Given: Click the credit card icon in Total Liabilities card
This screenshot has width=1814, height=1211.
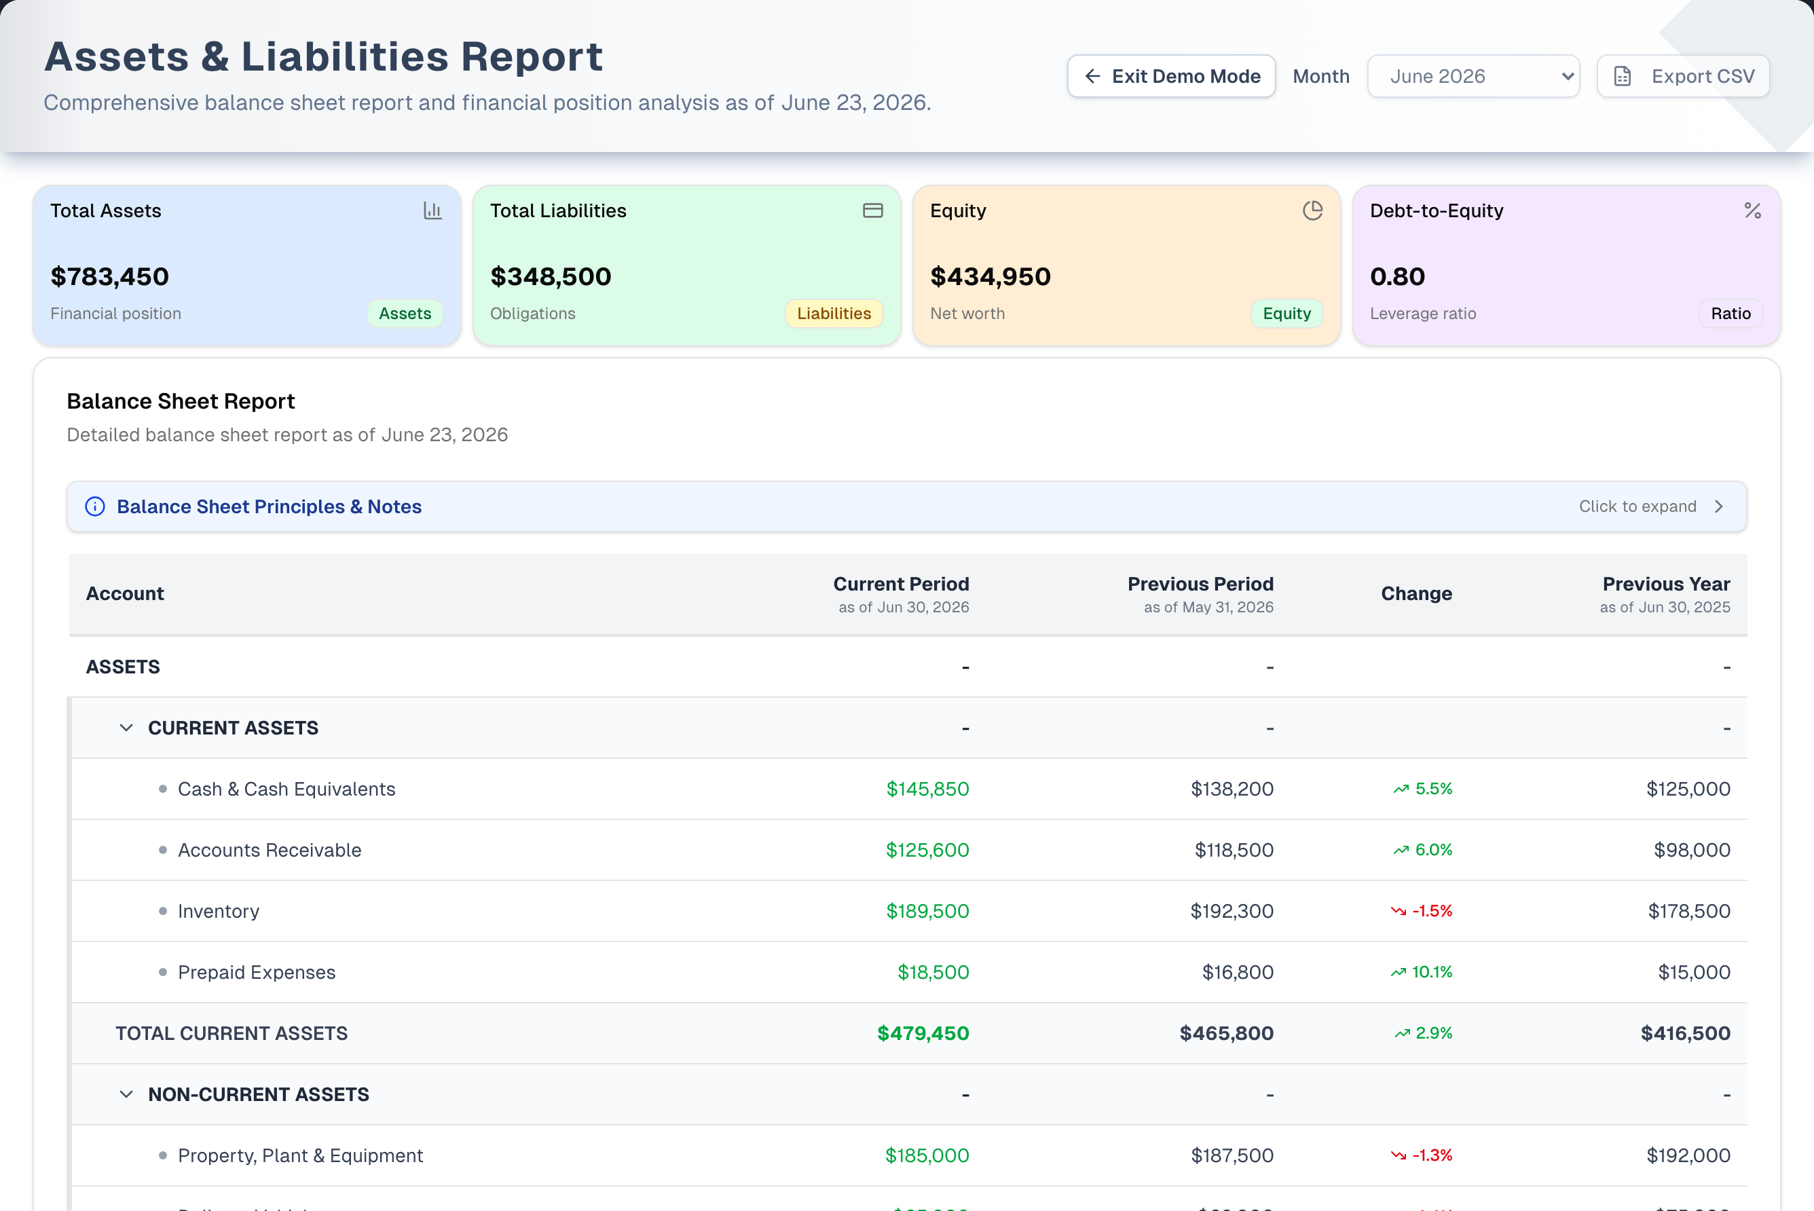Looking at the screenshot, I should click(x=872, y=210).
